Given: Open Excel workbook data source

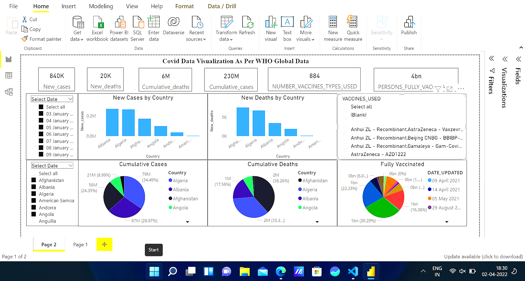Looking at the screenshot, I should coord(97,22).
